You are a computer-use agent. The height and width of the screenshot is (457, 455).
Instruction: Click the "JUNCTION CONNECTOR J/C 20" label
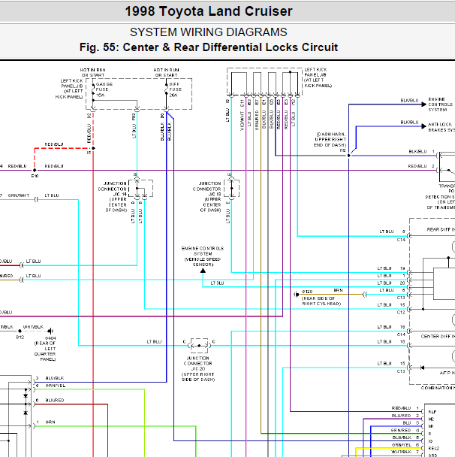coord(198,364)
